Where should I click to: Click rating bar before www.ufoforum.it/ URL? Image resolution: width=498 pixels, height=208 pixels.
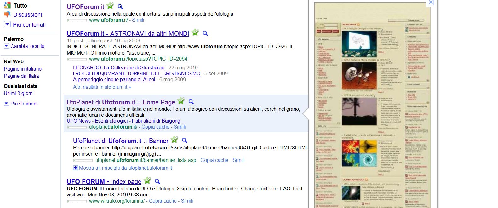coord(77,20)
